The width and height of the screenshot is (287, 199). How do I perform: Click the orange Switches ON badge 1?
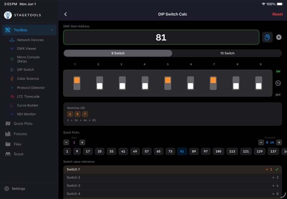point(70,114)
